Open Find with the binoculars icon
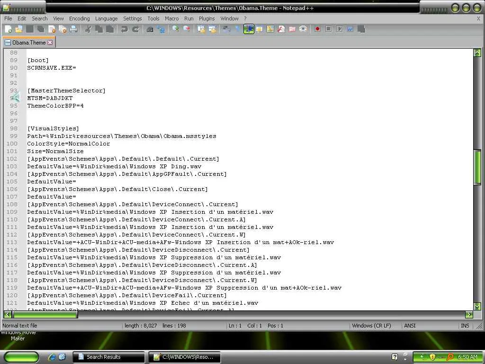Screen dimensions: 485x364 click(x=150, y=29)
